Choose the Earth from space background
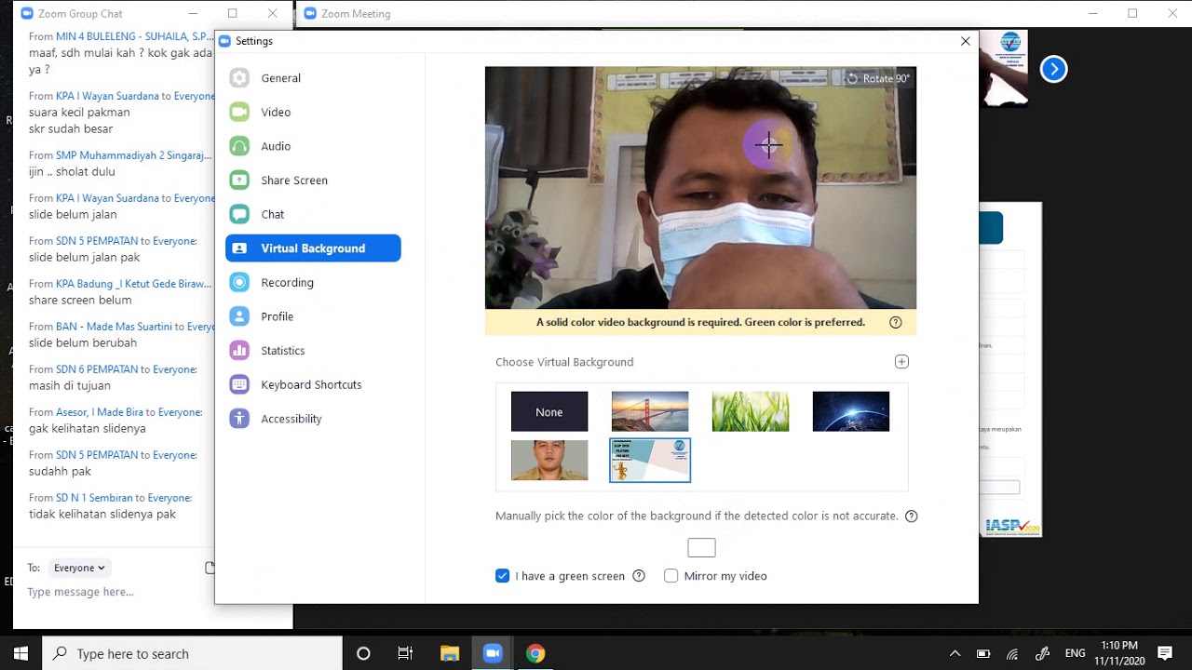1192x670 pixels. pyautogui.click(x=851, y=411)
